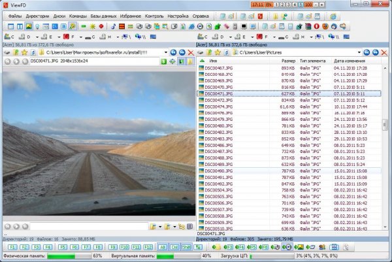This screenshot has width=392, height=262.
Task: Select drive H in right panel
Action: pyautogui.click(x=299, y=37)
